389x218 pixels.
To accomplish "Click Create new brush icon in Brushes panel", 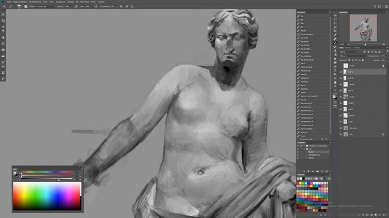I will click(x=322, y=139).
